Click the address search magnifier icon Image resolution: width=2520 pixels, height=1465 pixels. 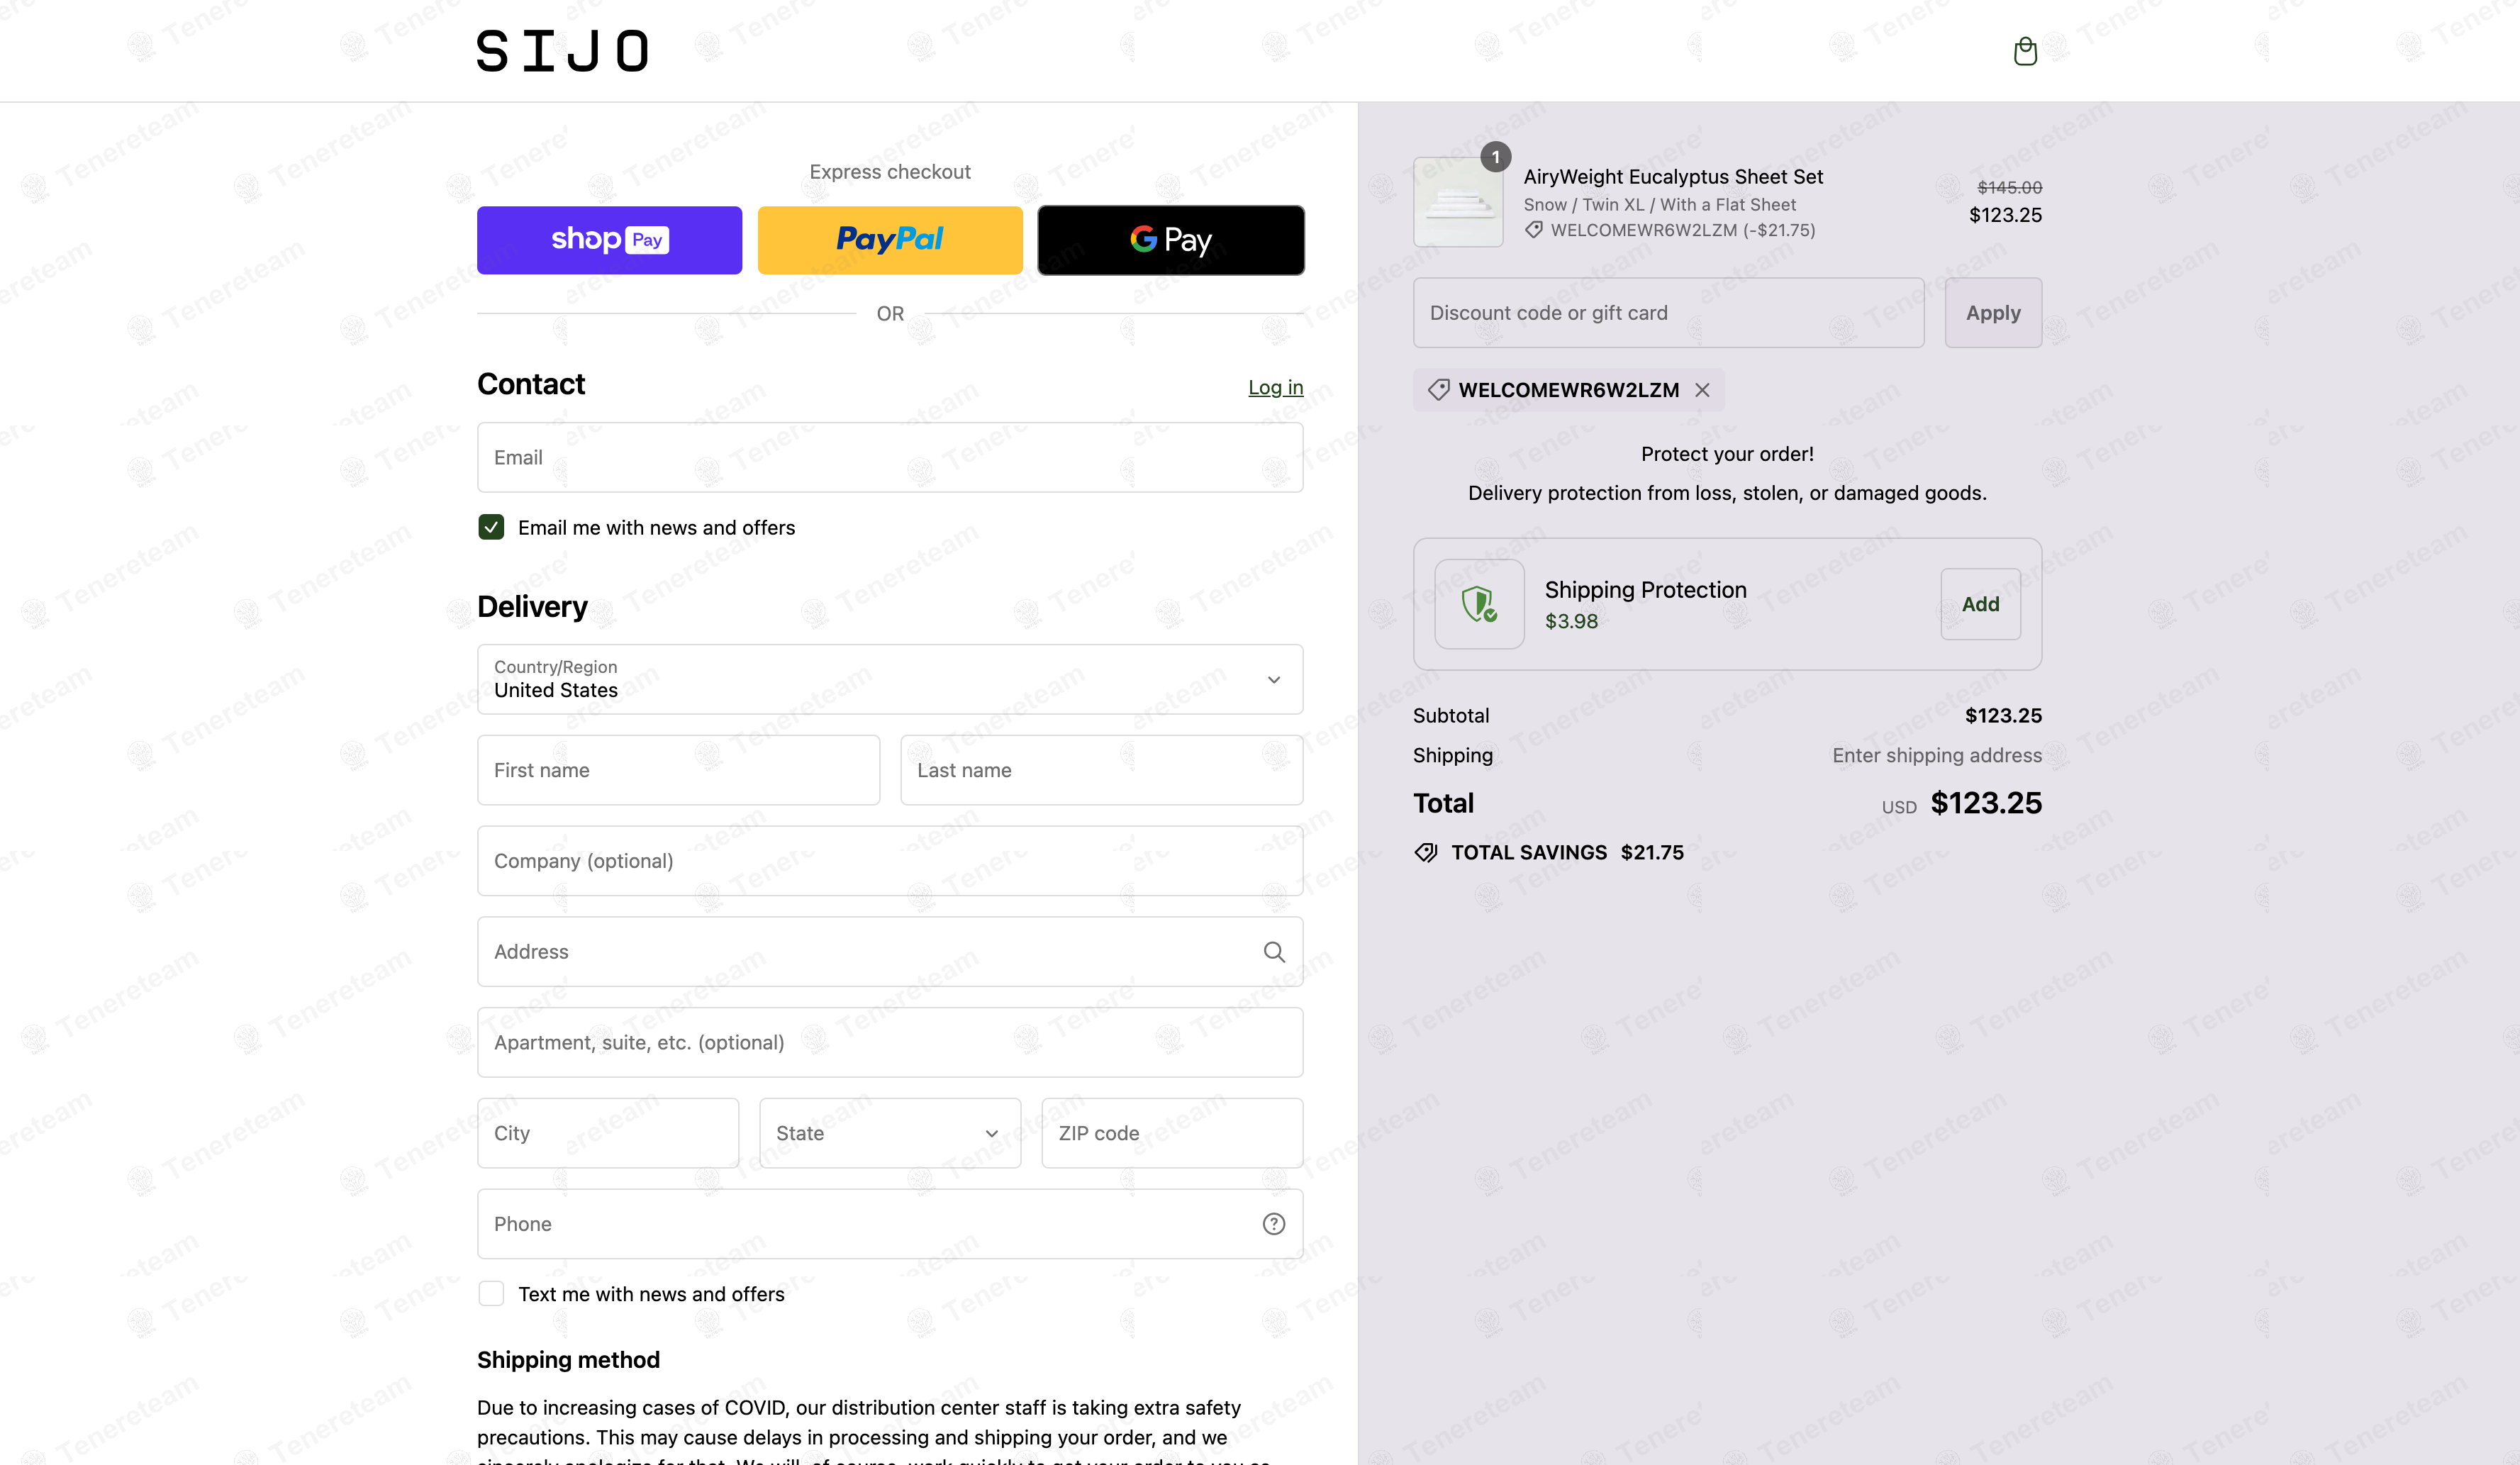[x=1274, y=952]
